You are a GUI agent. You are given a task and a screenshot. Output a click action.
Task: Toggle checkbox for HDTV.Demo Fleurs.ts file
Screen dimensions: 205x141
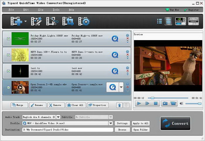coord(8,55)
